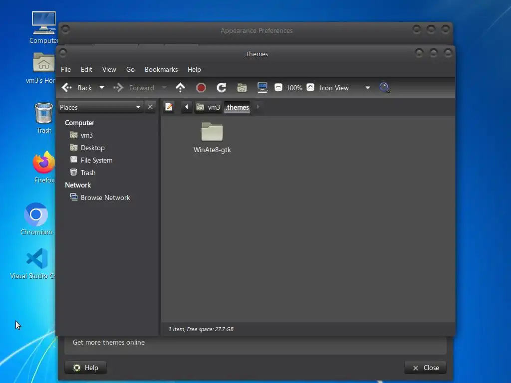Reset zoom by clicking 100% label
The image size is (511, 383).
click(294, 88)
